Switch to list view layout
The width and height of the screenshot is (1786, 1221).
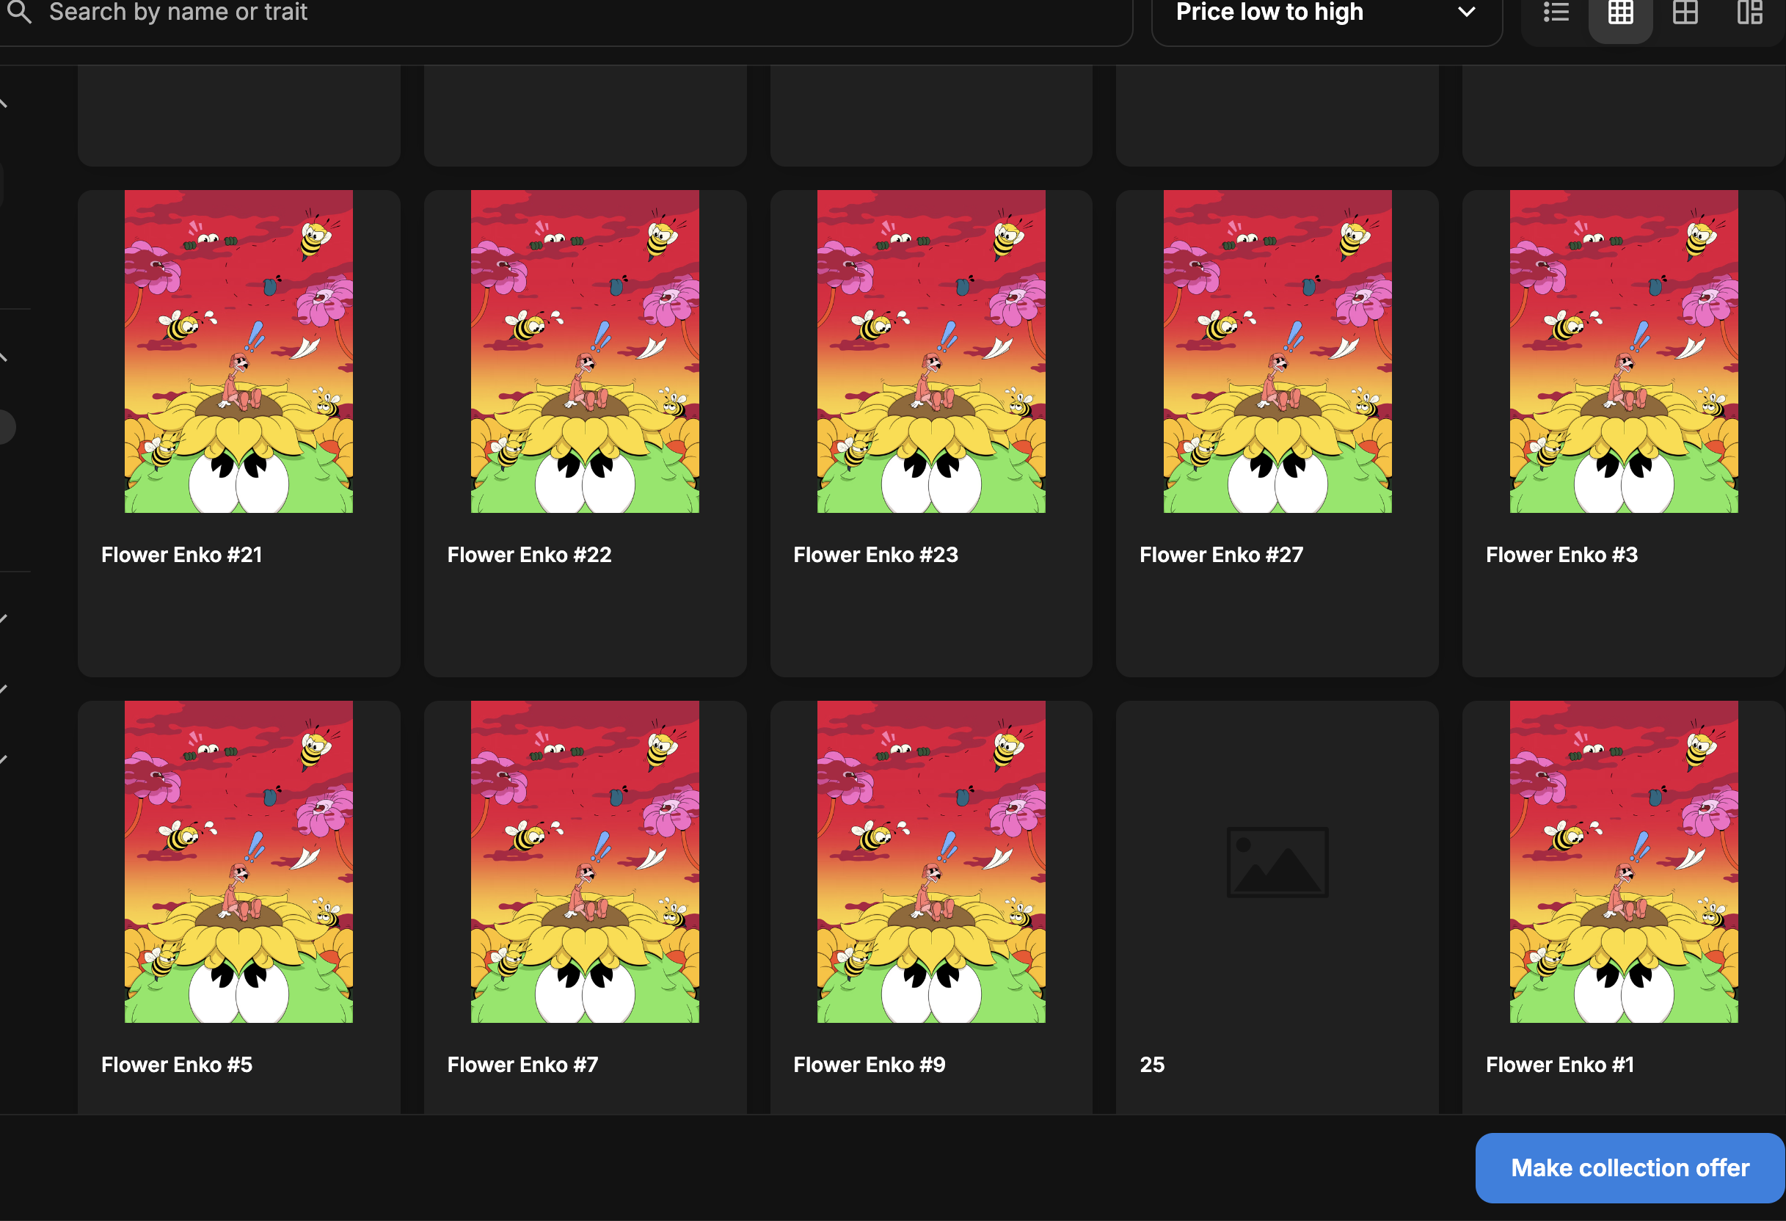(1556, 12)
